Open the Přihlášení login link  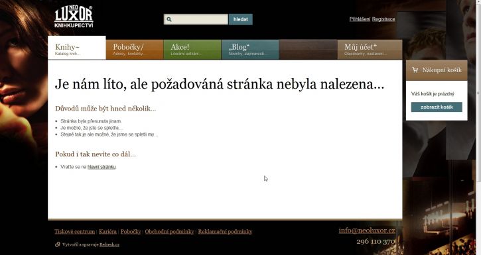[x=360, y=19]
